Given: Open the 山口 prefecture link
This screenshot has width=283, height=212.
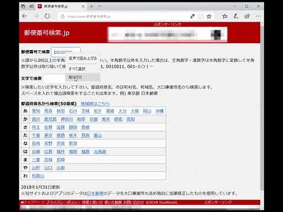Looking at the screenshot, I should (x=48, y=168).
